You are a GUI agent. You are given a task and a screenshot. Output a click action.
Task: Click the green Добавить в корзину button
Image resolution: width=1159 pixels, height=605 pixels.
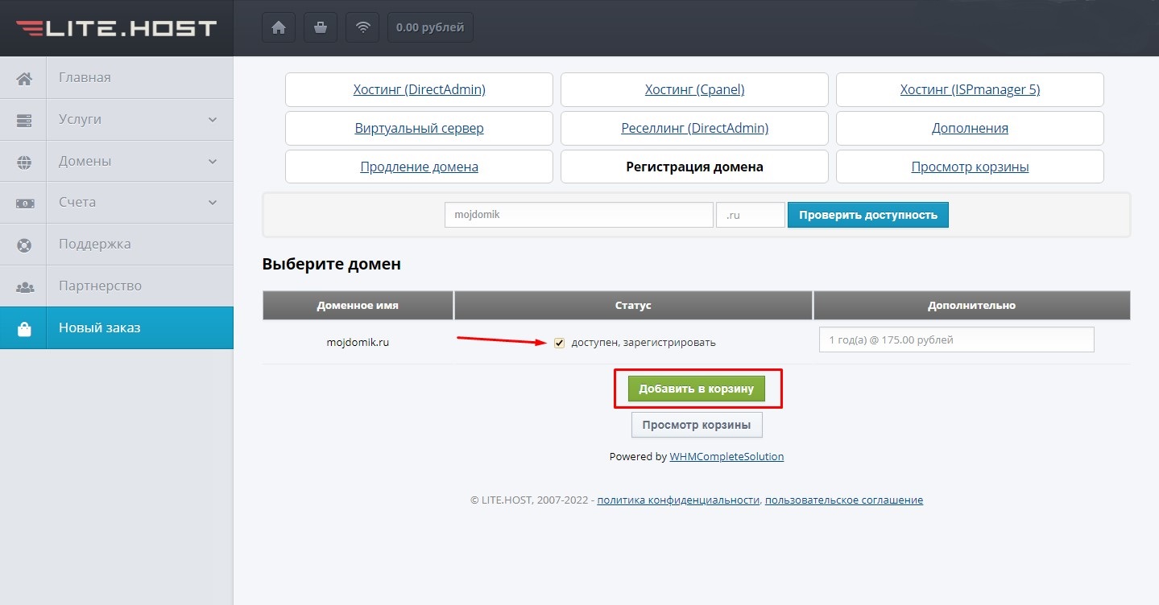pyautogui.click(x=697, y=389)
